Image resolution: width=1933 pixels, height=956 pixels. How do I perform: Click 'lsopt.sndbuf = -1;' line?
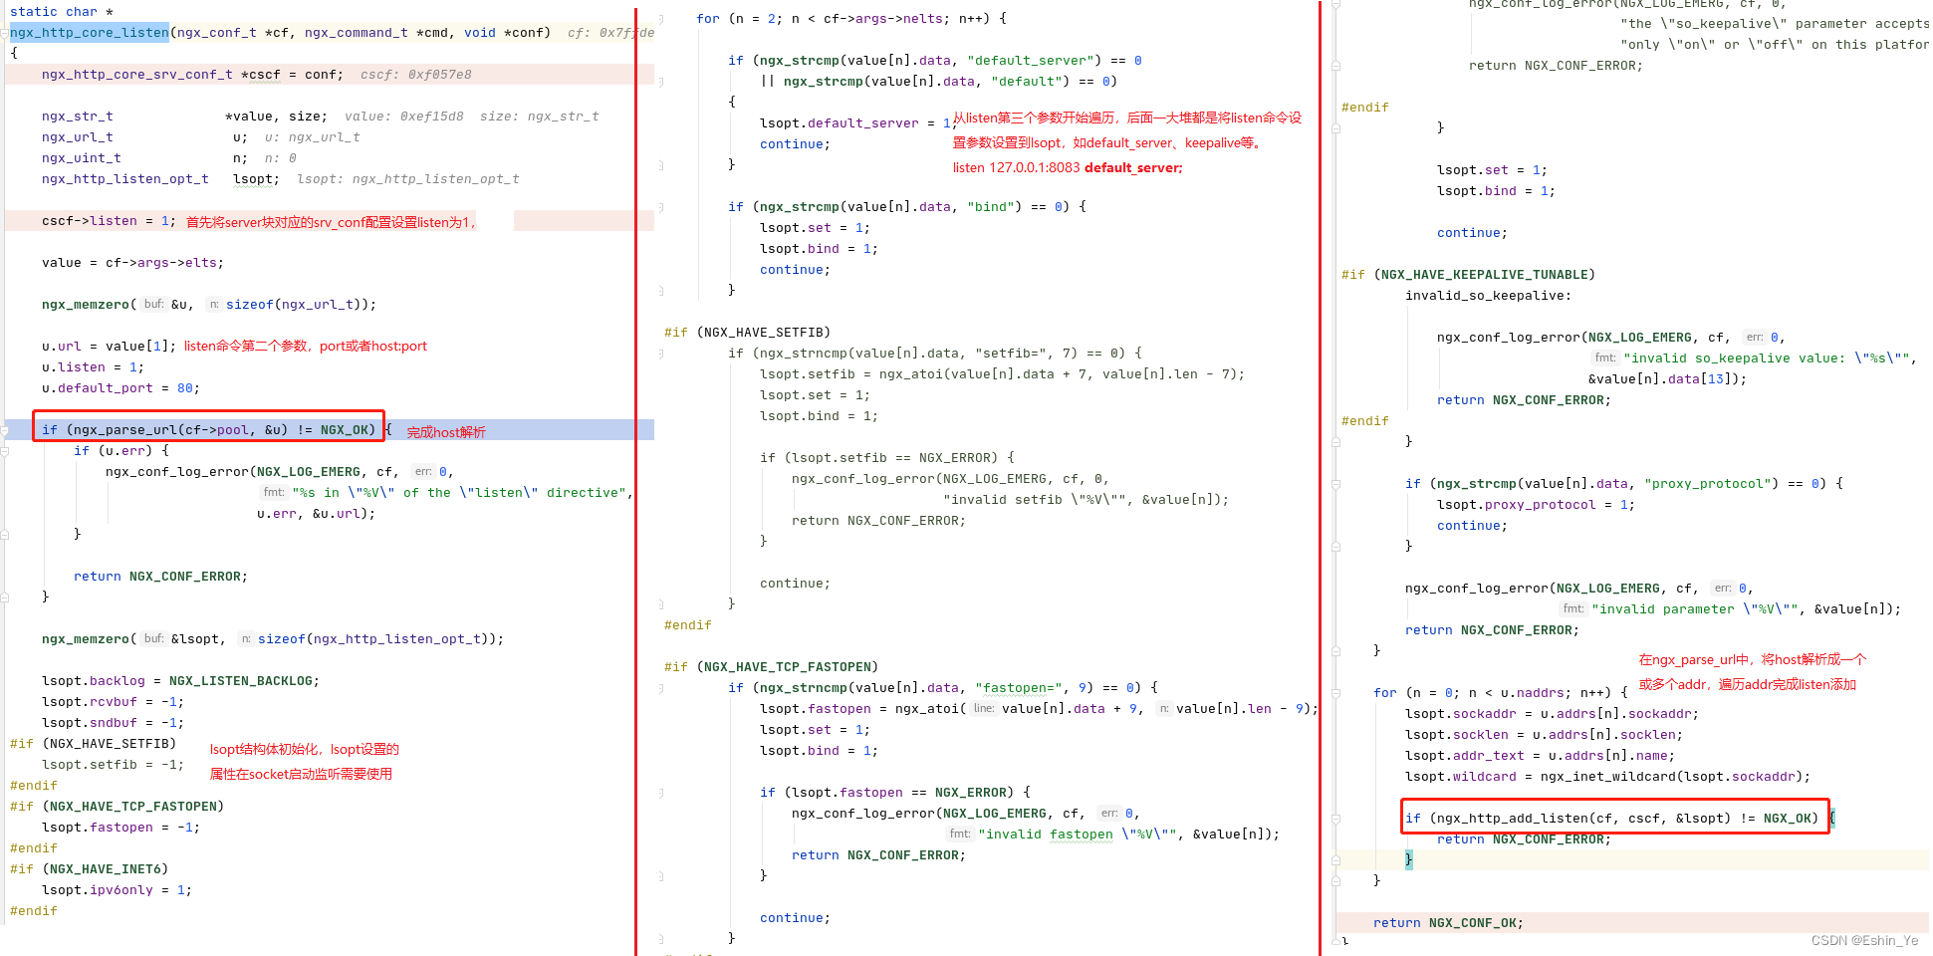[x=113, y=723]
